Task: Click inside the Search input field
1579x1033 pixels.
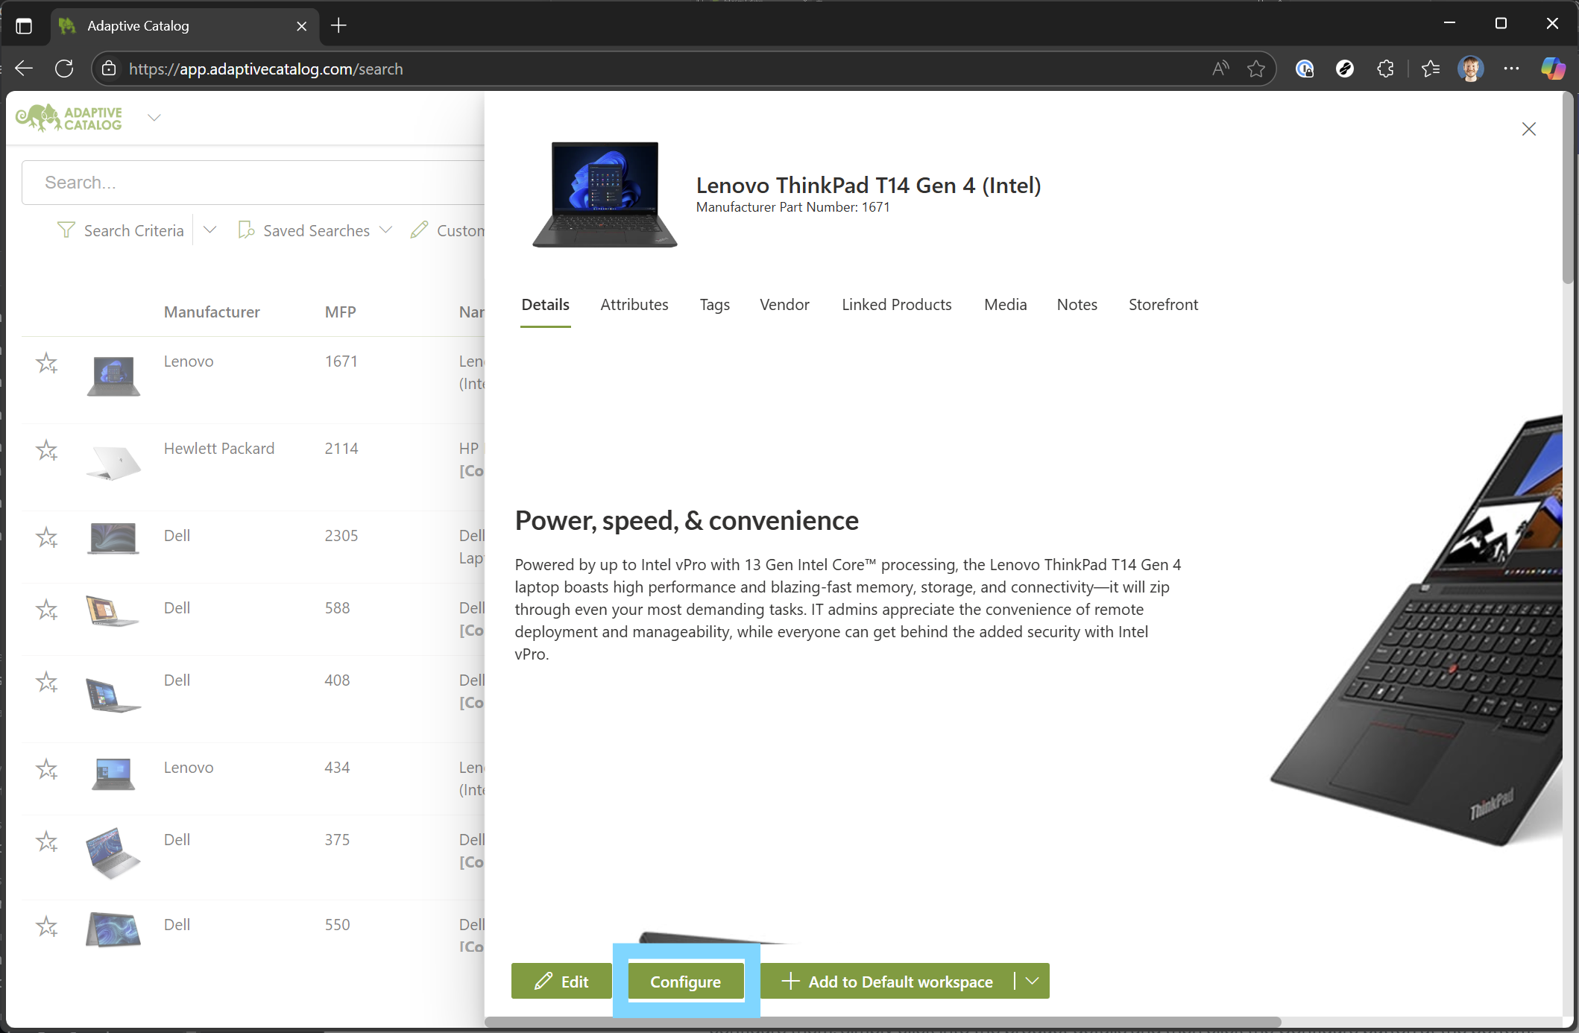Action: pyautogui.click(x=253, y=183)
